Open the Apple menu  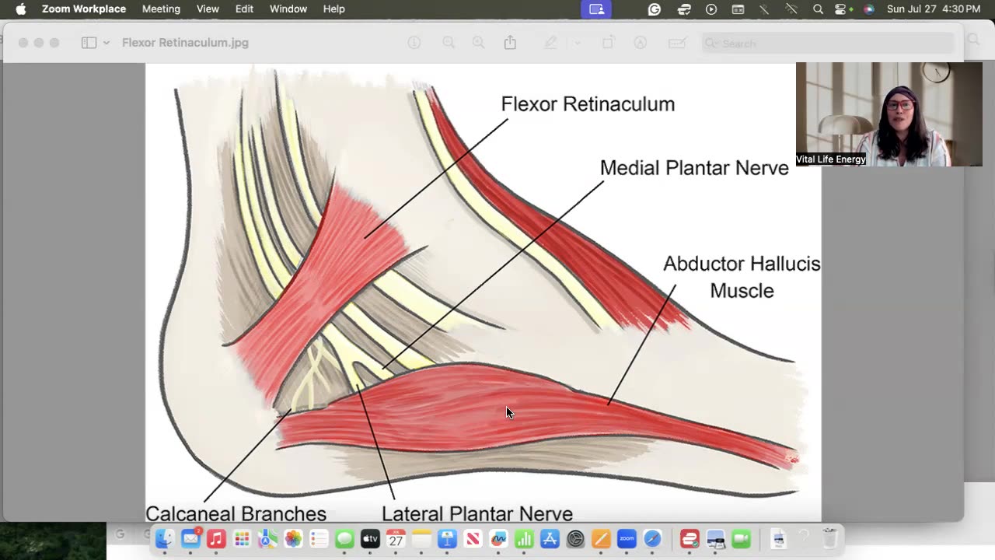pyautogui.click(x=21, y=9)
